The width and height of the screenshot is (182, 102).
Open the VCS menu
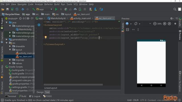tap(75, 4)
